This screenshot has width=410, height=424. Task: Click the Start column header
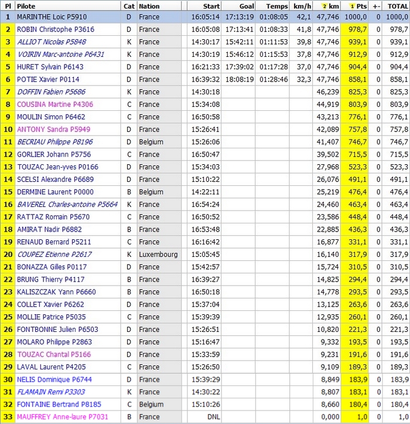coord(212,6)
